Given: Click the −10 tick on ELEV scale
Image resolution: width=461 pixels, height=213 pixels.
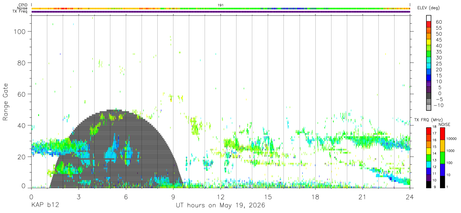Looking at the screenshot, I should point(438,106).
